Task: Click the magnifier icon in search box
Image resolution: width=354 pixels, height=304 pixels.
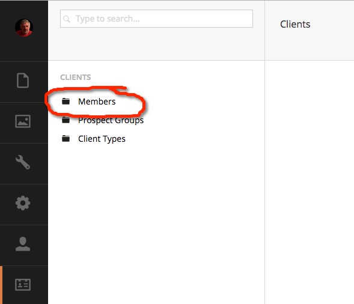Action: click(x=67, y=19)
